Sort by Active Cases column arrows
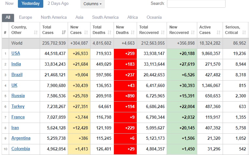The width and height of the screenshot is (249, 155). [218, 32]
